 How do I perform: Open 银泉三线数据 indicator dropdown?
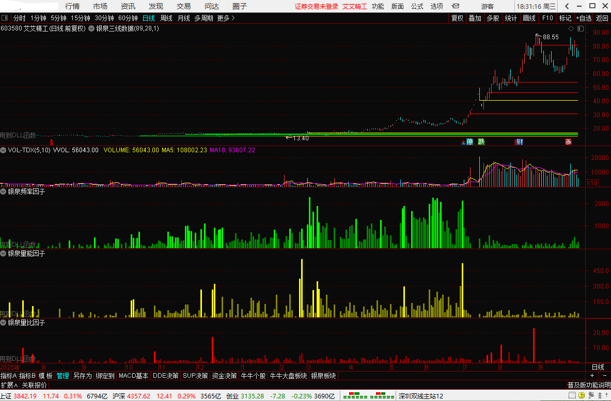point(91,28)
